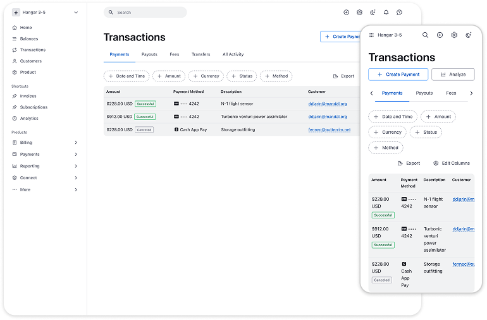The image size is (487, 320).
Task: Toggle moon theme icon in mobile panel
Action: (469, 35)
